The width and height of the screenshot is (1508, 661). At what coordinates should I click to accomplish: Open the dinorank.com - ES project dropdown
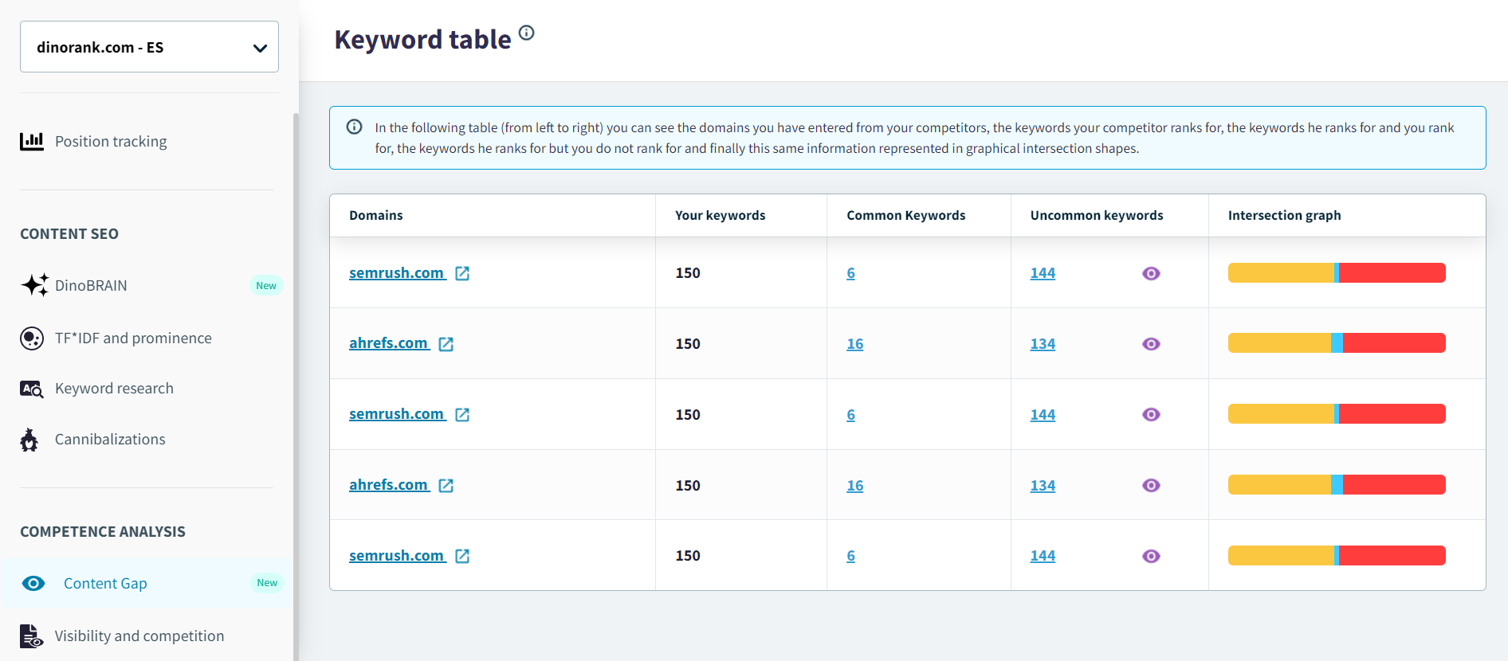coord(149,47)
